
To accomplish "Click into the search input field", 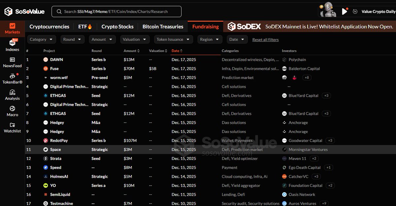I will tap(116, 12).
